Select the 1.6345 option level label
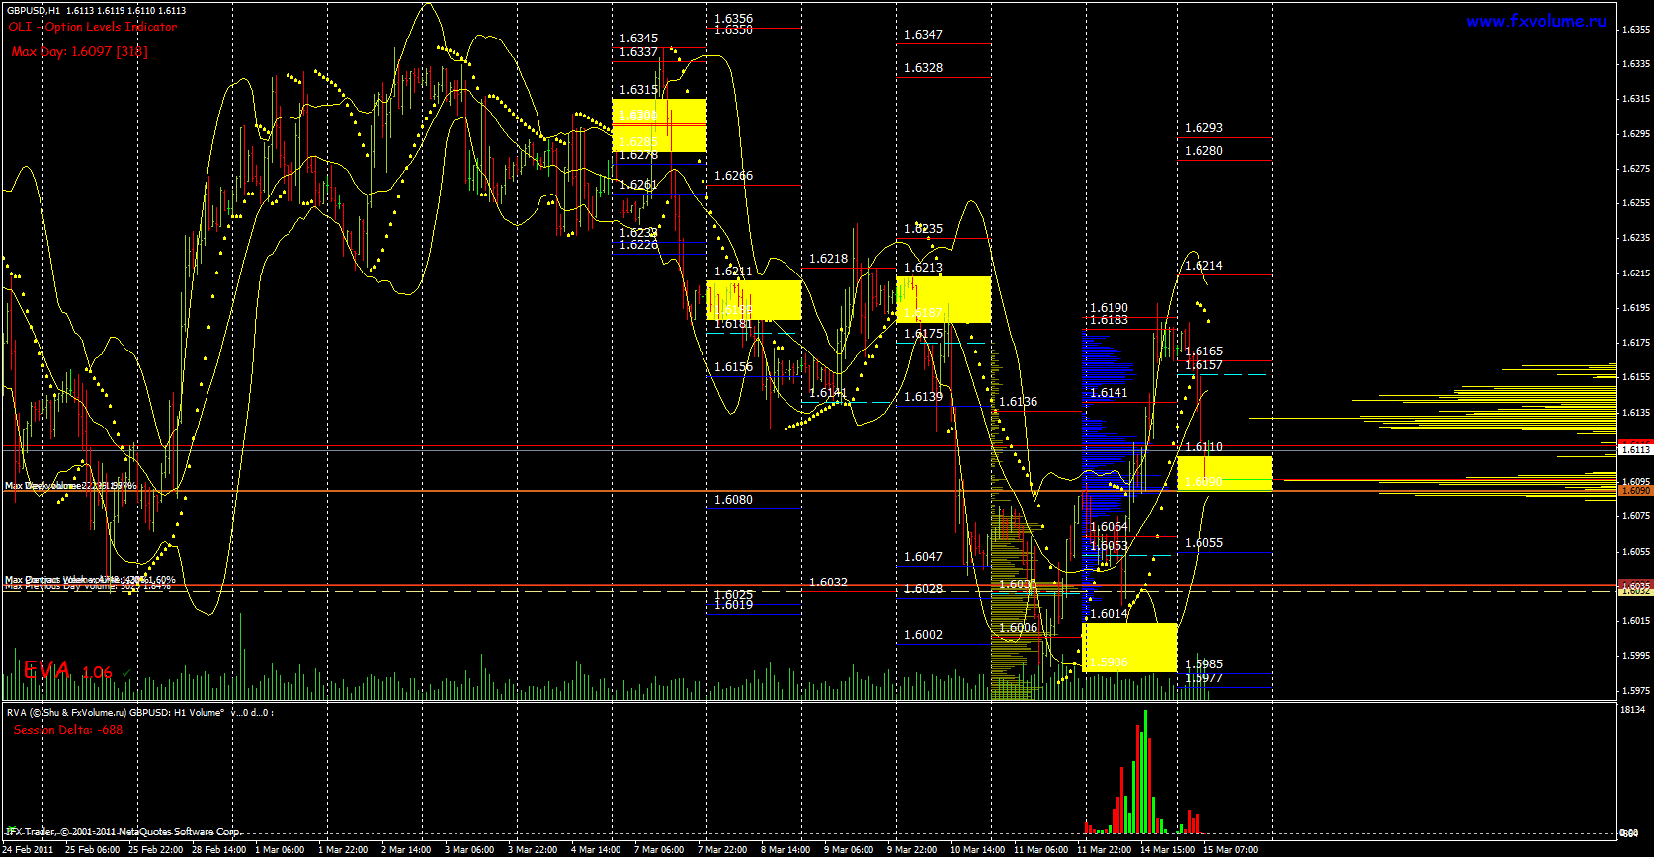 pos(638,39)
